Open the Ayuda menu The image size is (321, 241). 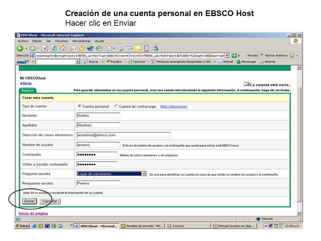pyautogui.click(x=100, y=41)
